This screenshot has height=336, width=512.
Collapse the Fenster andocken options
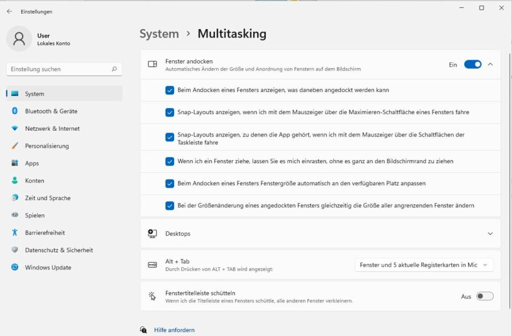490,64
